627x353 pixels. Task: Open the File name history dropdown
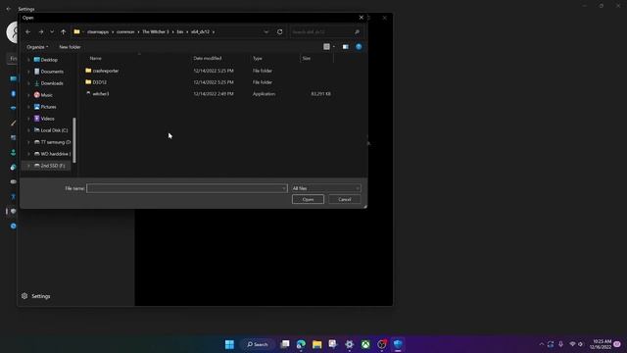coord(284,188)
